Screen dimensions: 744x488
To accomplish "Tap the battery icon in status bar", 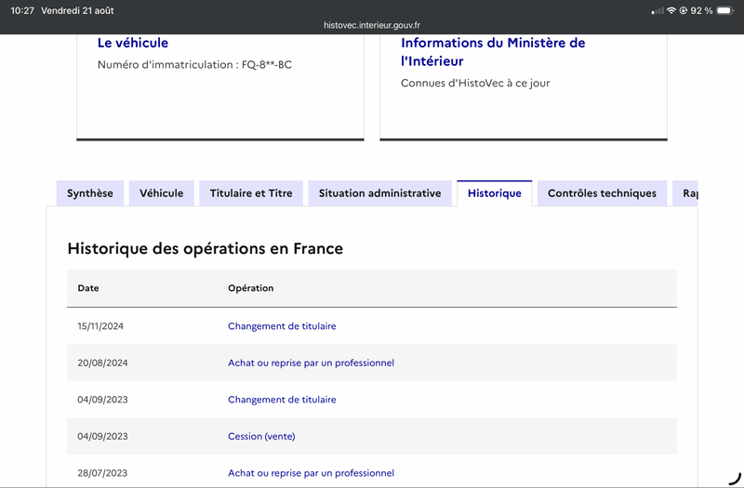I will 725,10.
